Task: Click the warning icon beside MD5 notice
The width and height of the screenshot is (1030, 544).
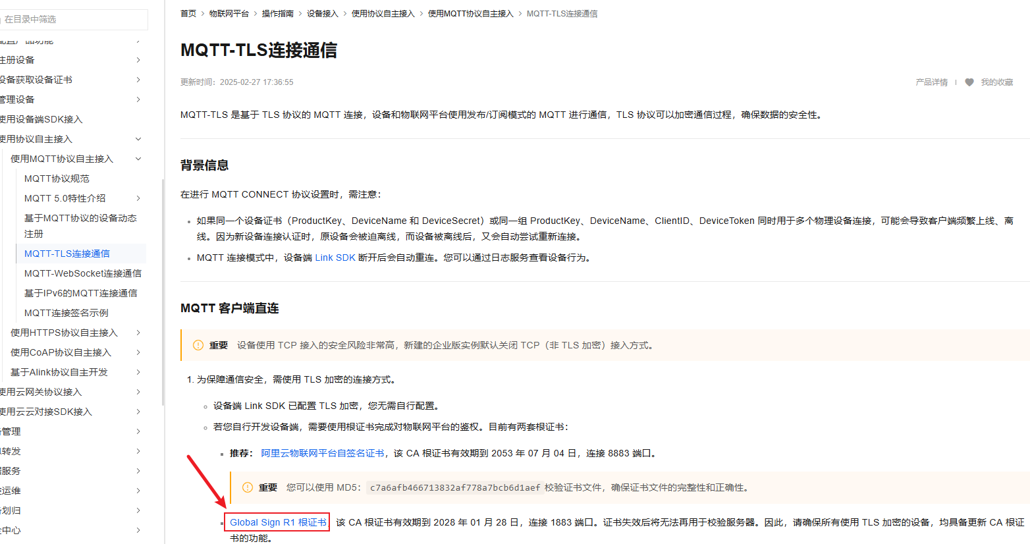Action: 248,487
